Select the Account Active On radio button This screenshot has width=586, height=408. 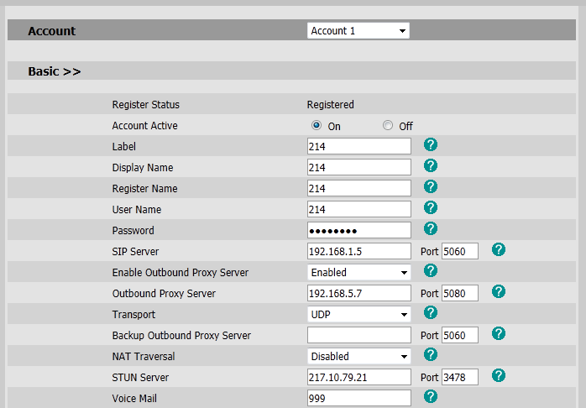tap(317, 126)
